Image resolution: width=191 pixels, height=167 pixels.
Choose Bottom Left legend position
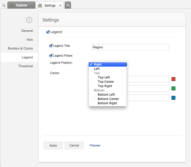[106, 95]
